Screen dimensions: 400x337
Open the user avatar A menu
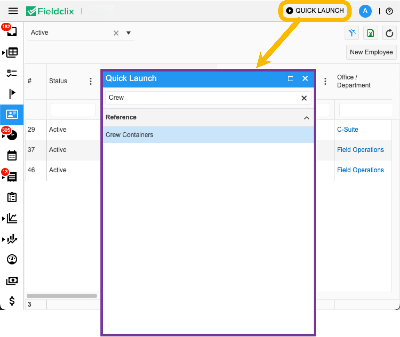pyautogui.click(x=365, y=11)
